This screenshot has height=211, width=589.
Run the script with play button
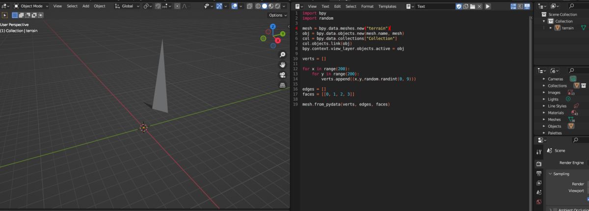click(x=488, y=6)
